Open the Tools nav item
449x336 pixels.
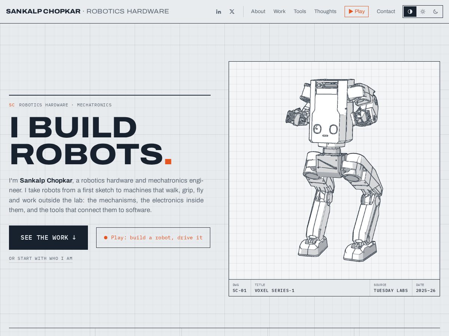tap(300, 12)
